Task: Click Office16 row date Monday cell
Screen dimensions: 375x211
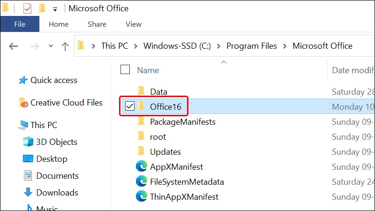Action: 353,107
